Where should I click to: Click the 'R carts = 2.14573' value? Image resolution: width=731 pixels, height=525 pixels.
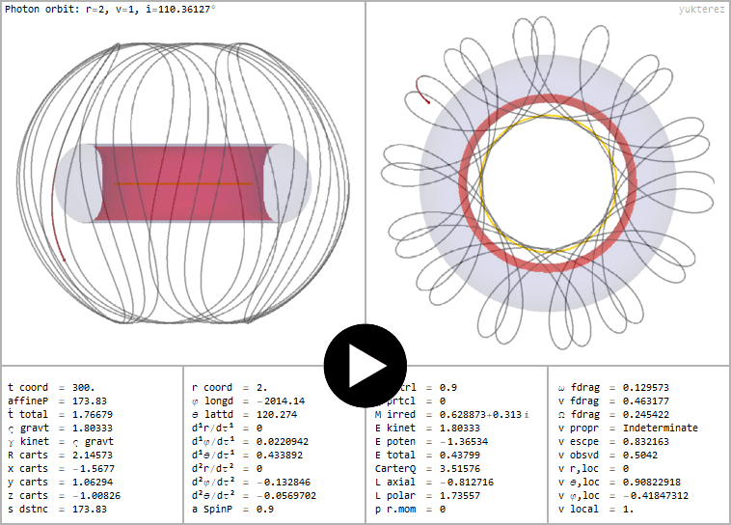(x=93, y=455)
